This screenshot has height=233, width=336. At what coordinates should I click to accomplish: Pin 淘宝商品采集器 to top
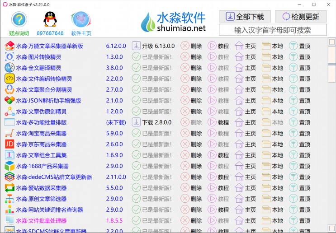pyautogui.click(x=299, y=133)
